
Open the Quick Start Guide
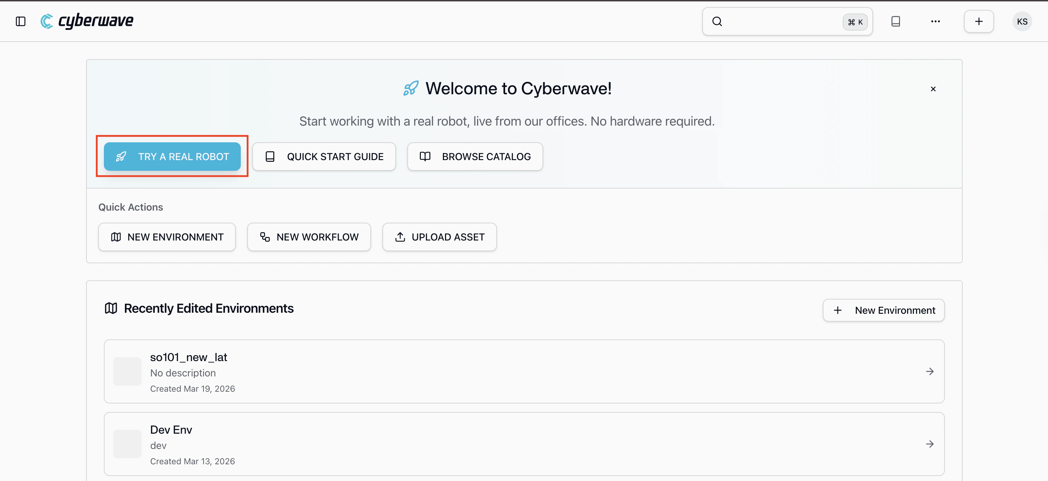click(324, 157)
